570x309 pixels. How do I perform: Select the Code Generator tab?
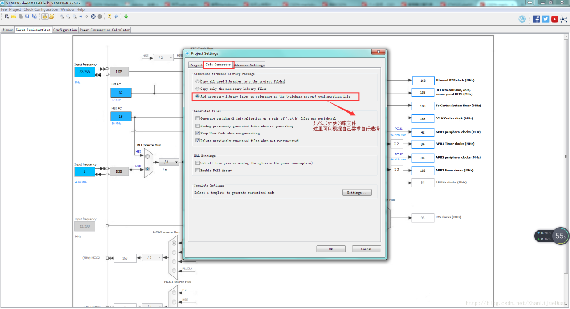click(x=218, y=65)
